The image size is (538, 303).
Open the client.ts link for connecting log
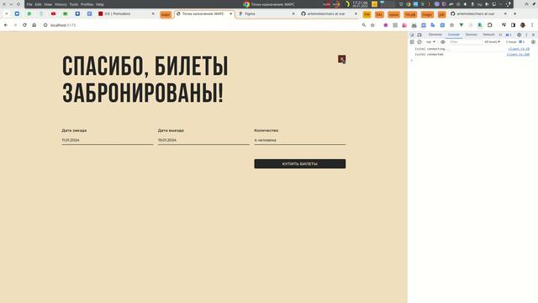[x=519, y=49]
